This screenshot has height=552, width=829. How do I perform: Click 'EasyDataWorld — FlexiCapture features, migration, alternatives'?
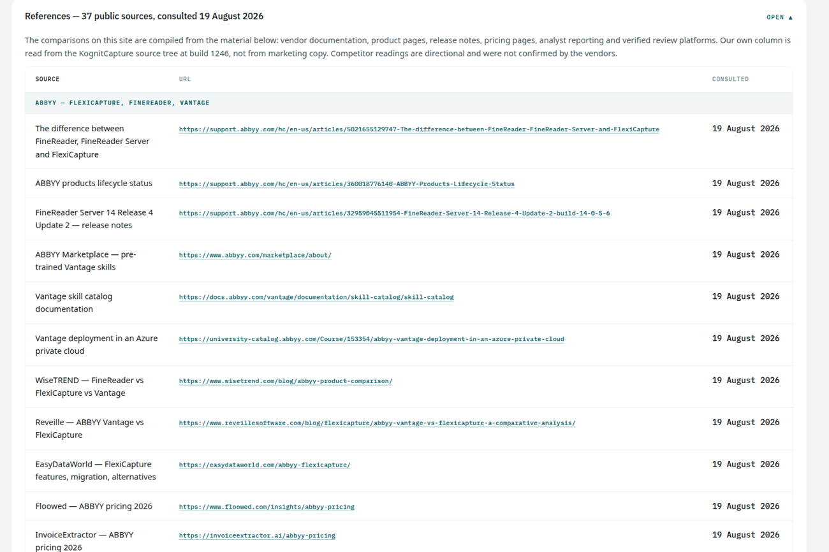pos(96,471)
